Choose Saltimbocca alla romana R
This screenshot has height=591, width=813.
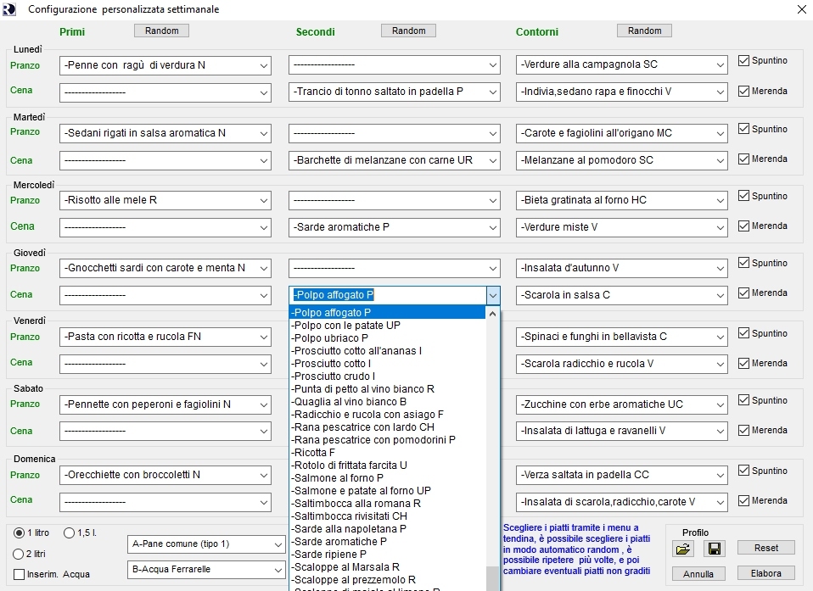387,503
